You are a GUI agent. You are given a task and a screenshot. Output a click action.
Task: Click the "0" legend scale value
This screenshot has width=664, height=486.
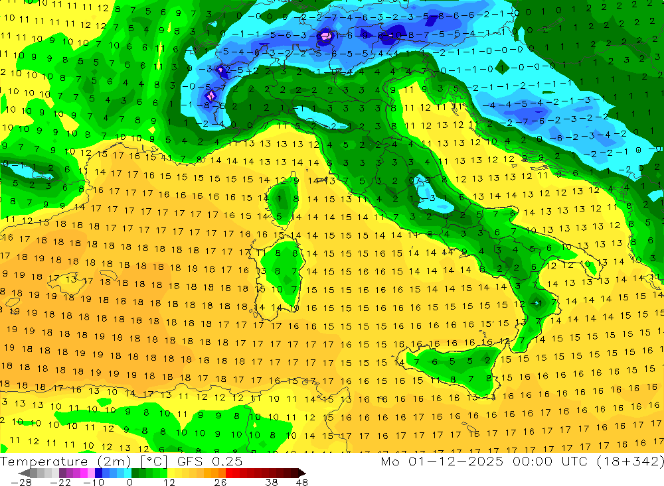pyautogui.click(x=129, y=482)
